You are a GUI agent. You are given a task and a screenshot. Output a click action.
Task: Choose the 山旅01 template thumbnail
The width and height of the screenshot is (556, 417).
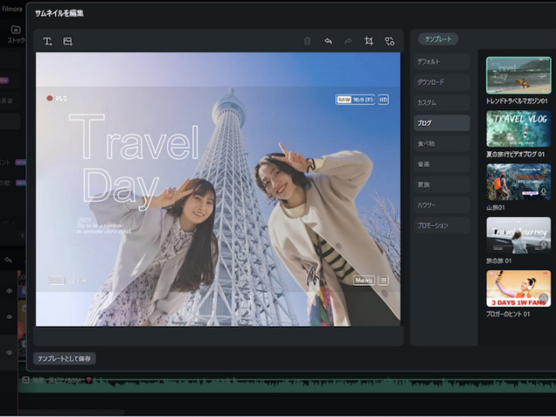pyautogui.click(x=518, y=182)
